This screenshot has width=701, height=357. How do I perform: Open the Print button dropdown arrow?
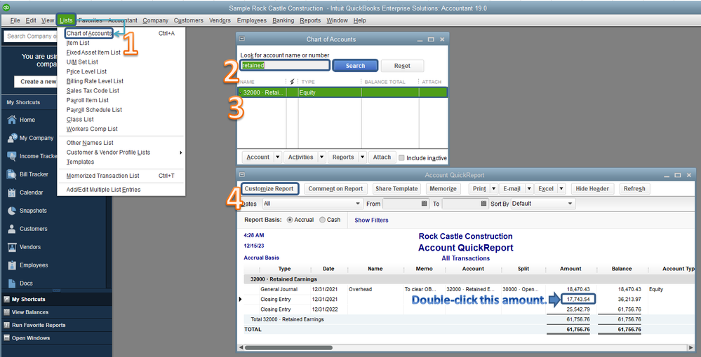pos(494,189)
